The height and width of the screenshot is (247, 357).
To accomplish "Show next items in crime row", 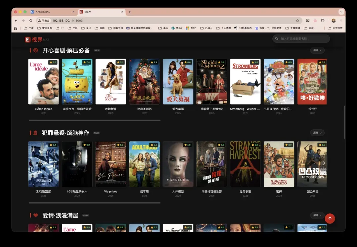I will pos(324,163).
